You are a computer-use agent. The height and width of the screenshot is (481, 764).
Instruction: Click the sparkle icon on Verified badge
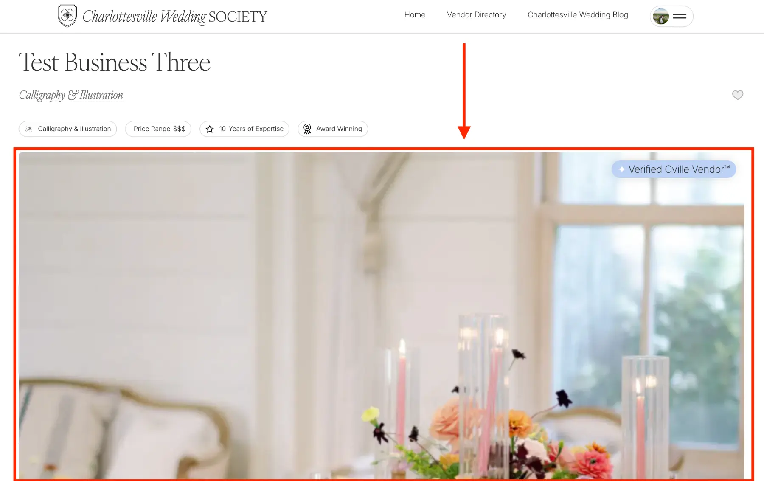pos(622,169)
